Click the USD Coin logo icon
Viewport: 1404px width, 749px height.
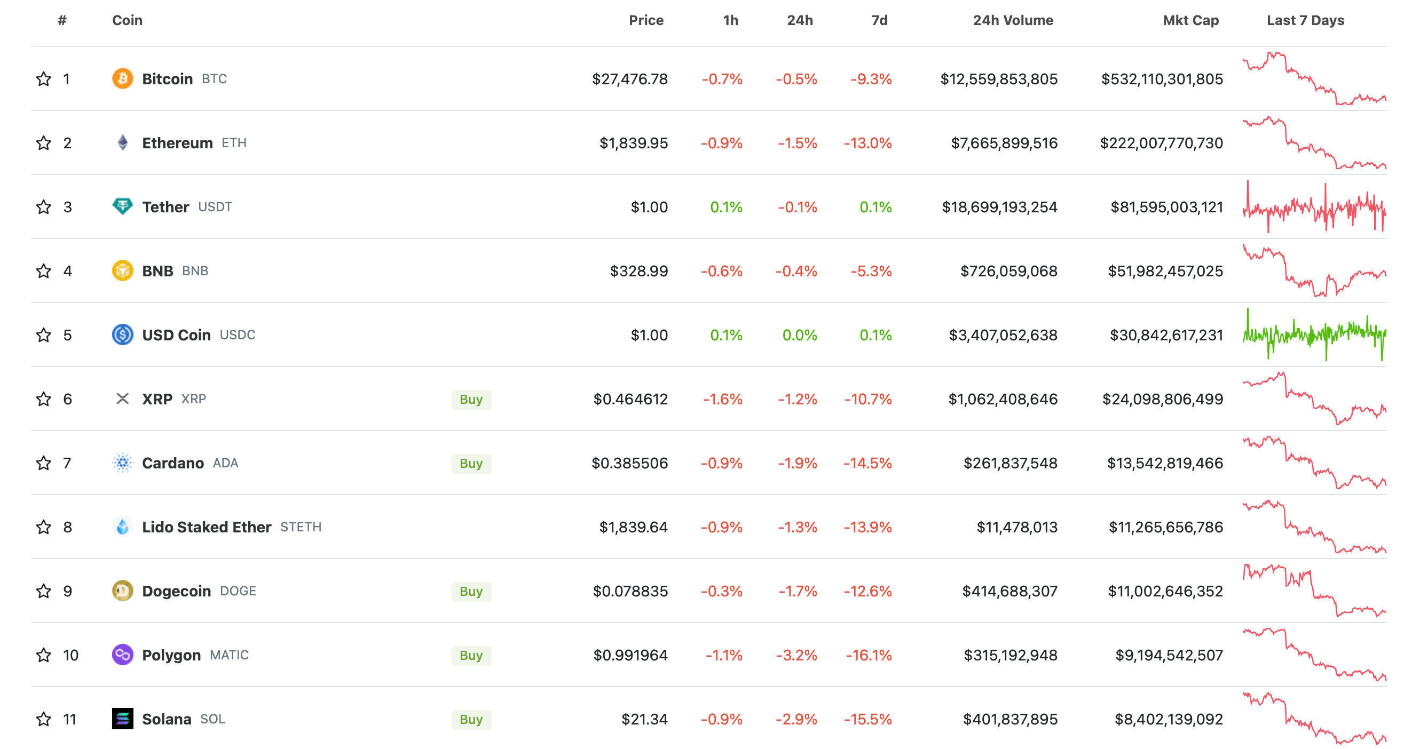coord(123,334)
